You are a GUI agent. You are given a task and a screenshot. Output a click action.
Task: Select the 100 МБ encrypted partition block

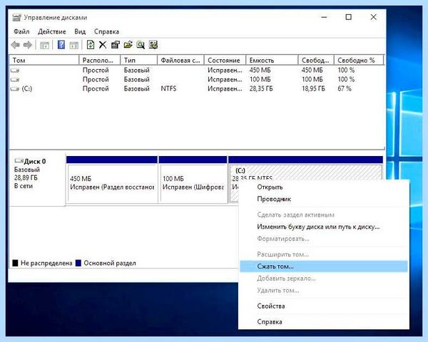pos(193,180)
